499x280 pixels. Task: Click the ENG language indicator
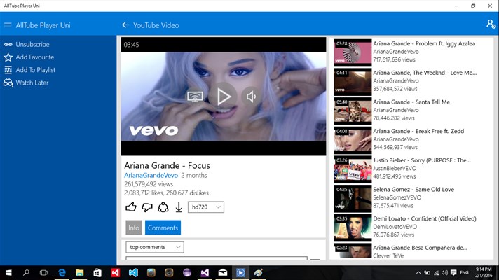tap(465, 273)
